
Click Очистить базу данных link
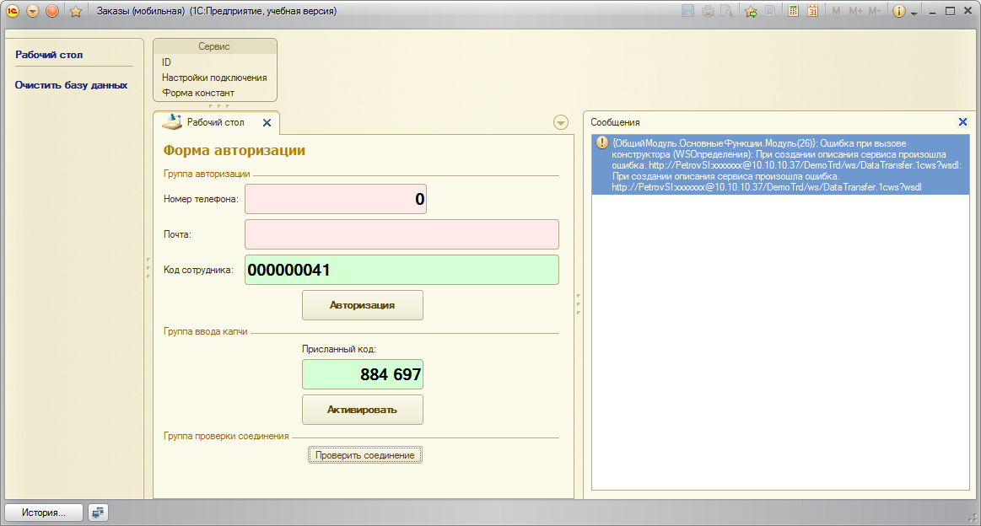coord(72,85)
